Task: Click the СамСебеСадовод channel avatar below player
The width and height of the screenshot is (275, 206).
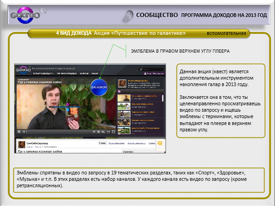Action: pos(22,145)
